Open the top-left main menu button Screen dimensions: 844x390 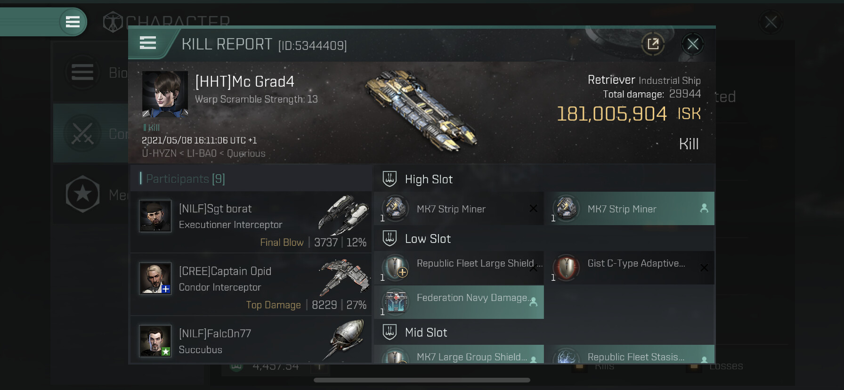(73, 22)
